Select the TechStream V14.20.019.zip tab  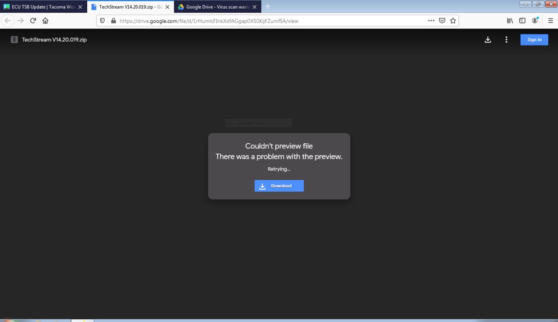click(x=130, y=7)
